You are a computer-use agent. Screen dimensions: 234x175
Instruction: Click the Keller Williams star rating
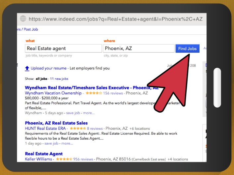[x=64, y=159]
